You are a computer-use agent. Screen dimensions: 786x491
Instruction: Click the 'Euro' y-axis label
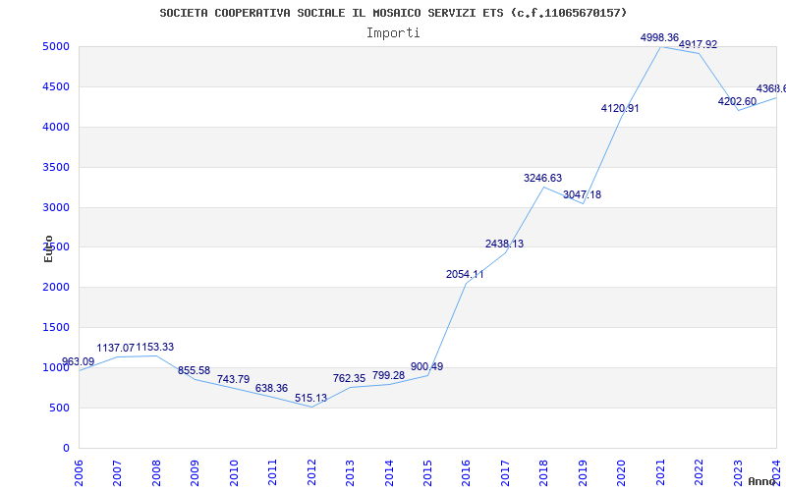(48, 248)
